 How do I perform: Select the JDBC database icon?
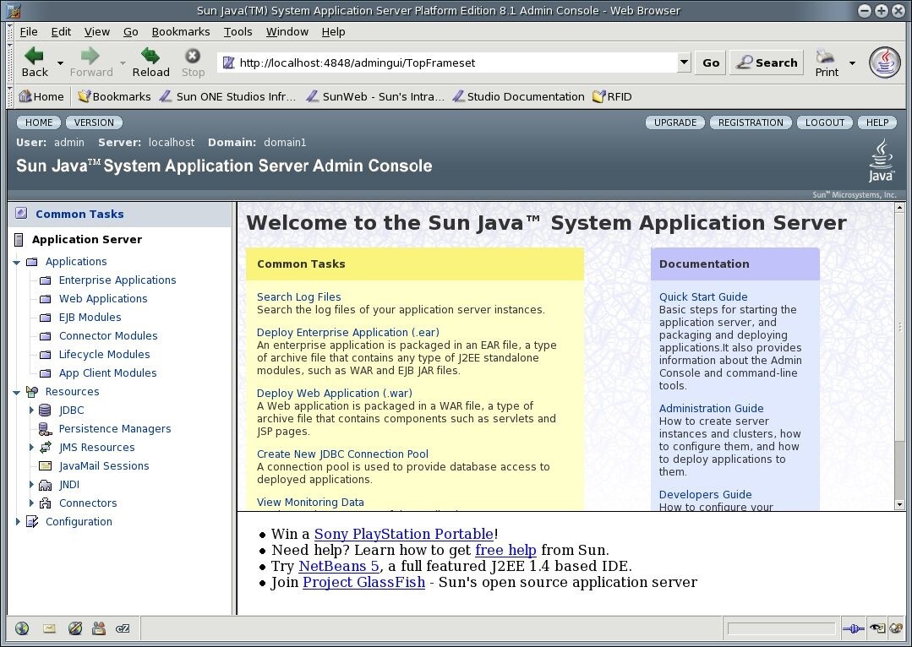[44, 410]
